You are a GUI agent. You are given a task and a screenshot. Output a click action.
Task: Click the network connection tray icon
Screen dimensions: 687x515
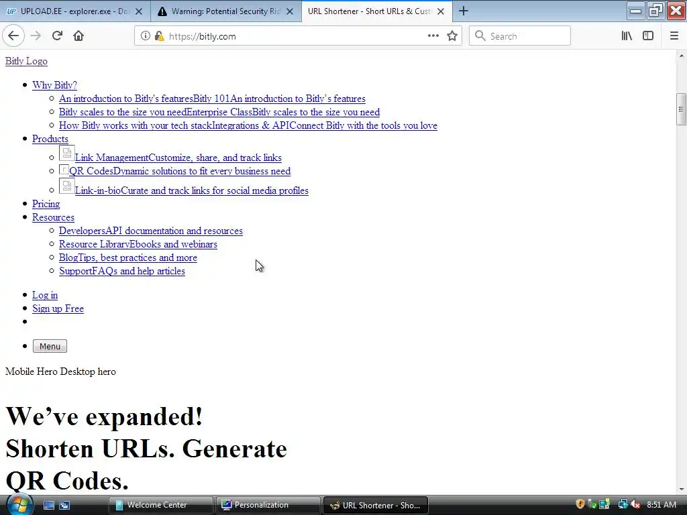click(623, 504)
